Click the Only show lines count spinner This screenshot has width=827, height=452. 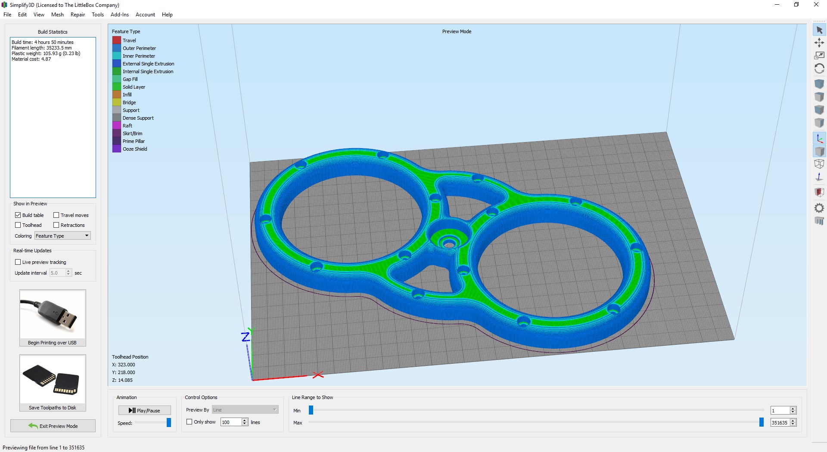point(245,422)
